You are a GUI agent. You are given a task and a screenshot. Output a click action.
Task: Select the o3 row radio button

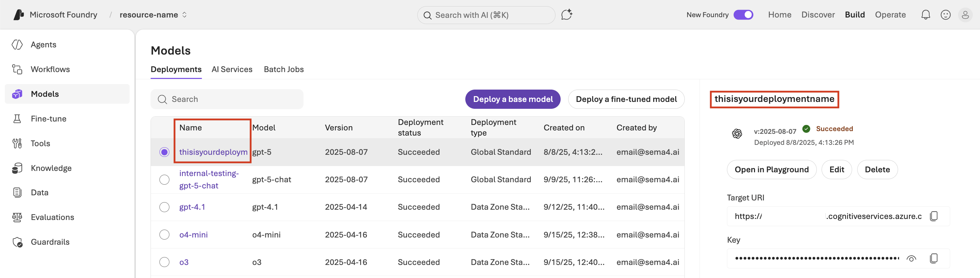point(164,263)
